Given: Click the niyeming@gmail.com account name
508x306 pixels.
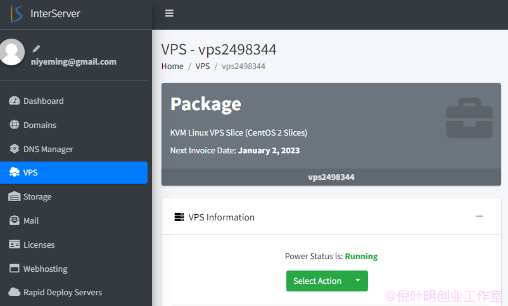Looking at the screenshot, I should tap(73, 61).
